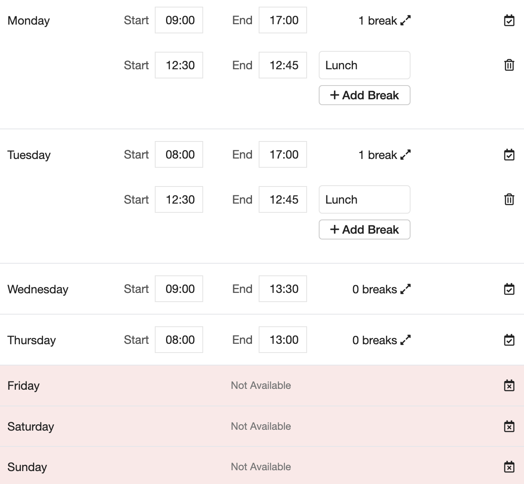Image resolution: width=524 pixels, height=484 pixels.
Task: Edit Wednesday's 13:30 end time field
Action: point(283,289)
